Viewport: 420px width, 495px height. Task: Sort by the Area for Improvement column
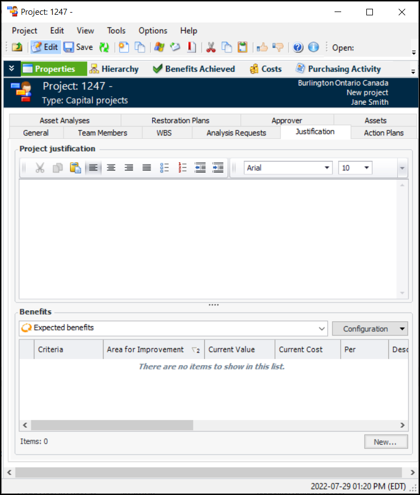[153, 350]
